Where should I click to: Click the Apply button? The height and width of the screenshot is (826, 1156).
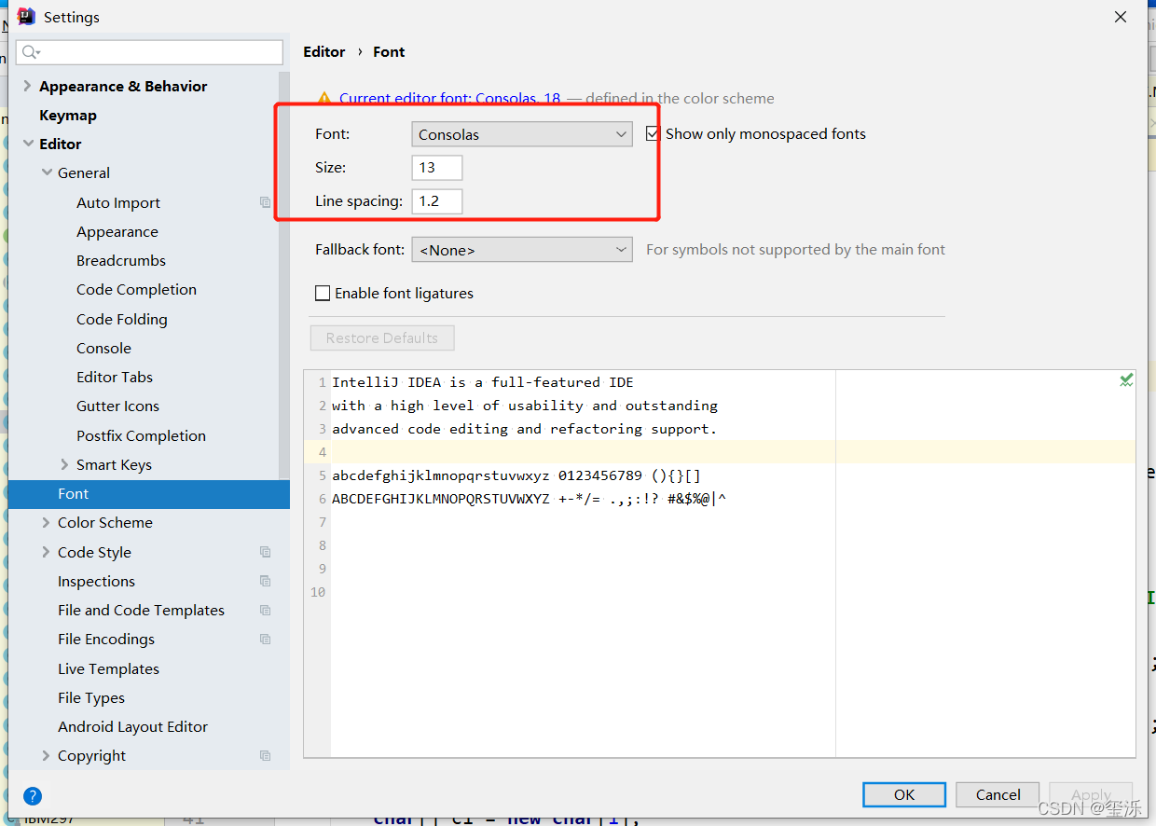[x=1091, y=794]
